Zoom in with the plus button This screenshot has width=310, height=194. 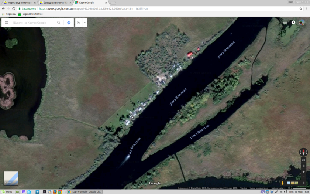point(303,172)
